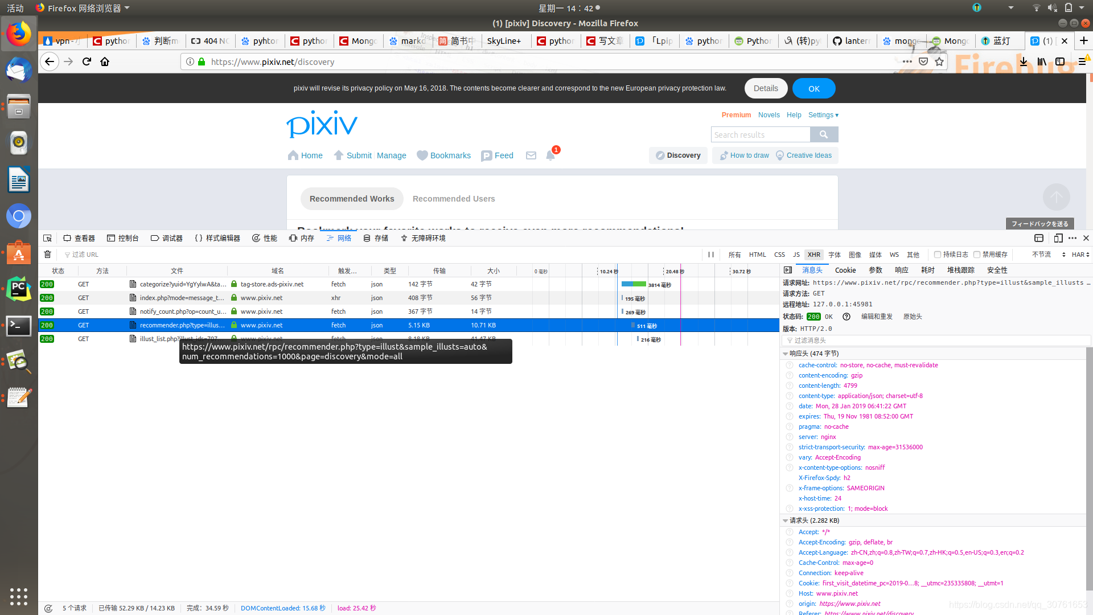Open the throttling 不节流 dropdown

(1048, 255)
